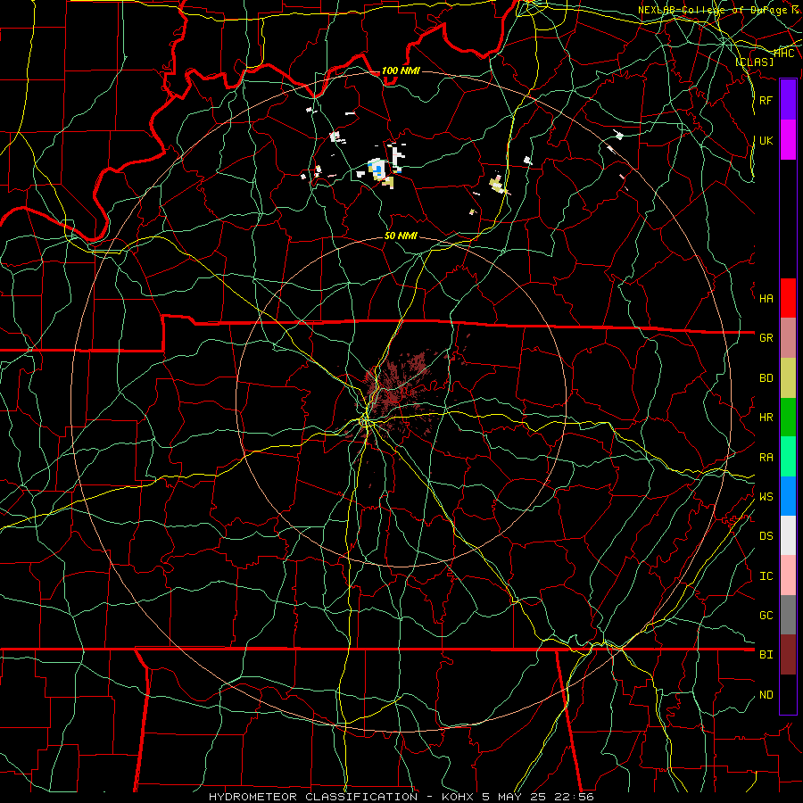Image resolution: width=803 pixels, height=803 pixels.
Task: Click the blue WS legend swatch
Action: click(788, 496)
